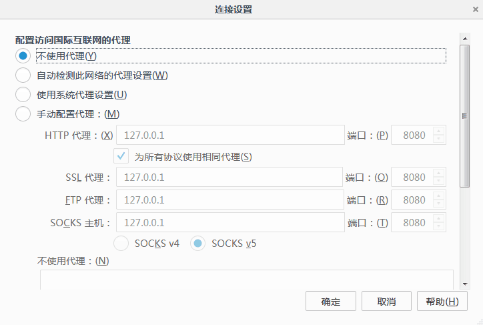The image size is (483, 325).
Task: Choose 自动检测此网络的代理设置 option
Action: tap(23, 75)
